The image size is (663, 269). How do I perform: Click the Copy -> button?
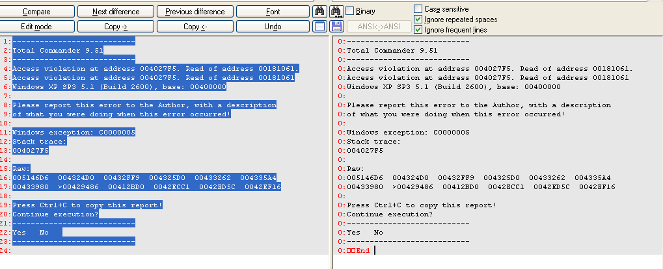click(x=116, y=27)
